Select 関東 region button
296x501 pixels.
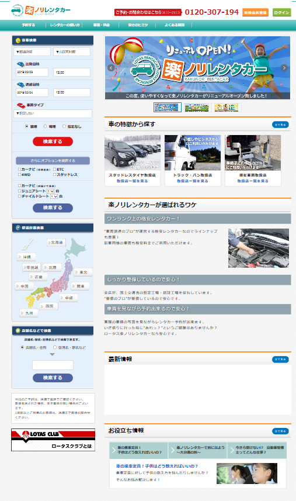pyautogui.click(x=80, y=286)
